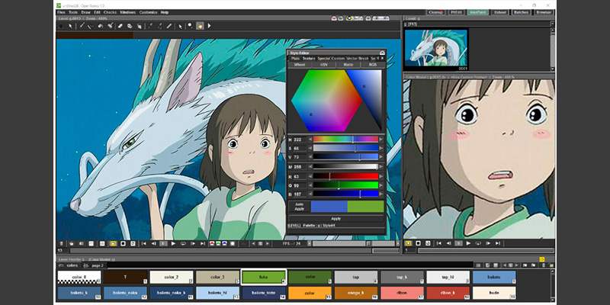Select the Edit tool at toolbar start
This screenshot has width=610, height=305.
61,26
